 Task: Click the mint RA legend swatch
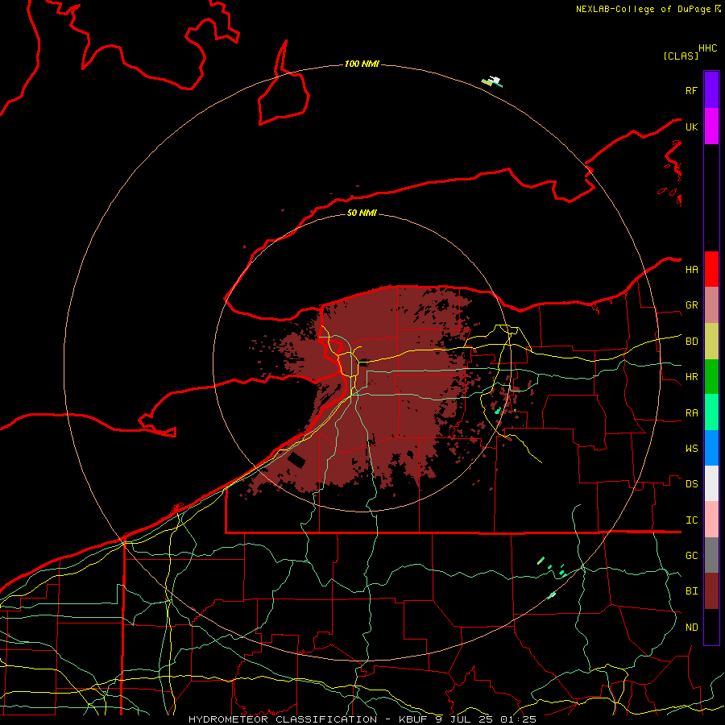coord(711,412)
